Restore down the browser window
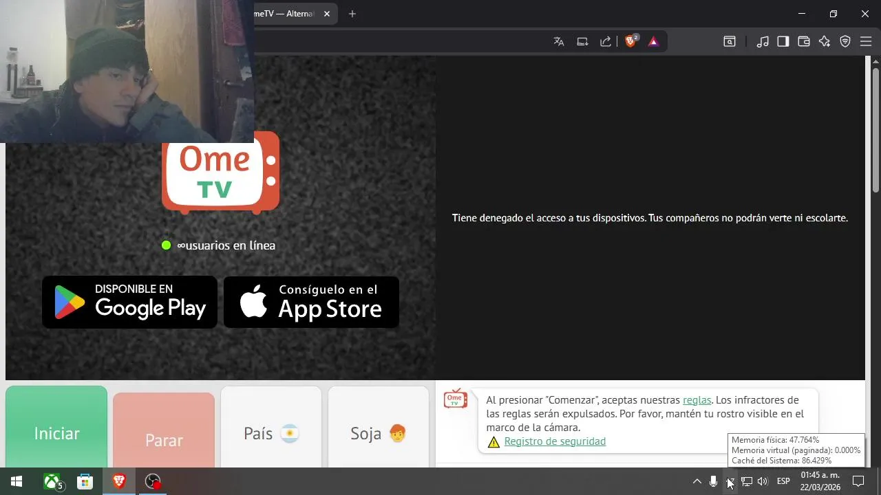Image resolution: width=881 pixels, height=495 pixels. point(834,14)
